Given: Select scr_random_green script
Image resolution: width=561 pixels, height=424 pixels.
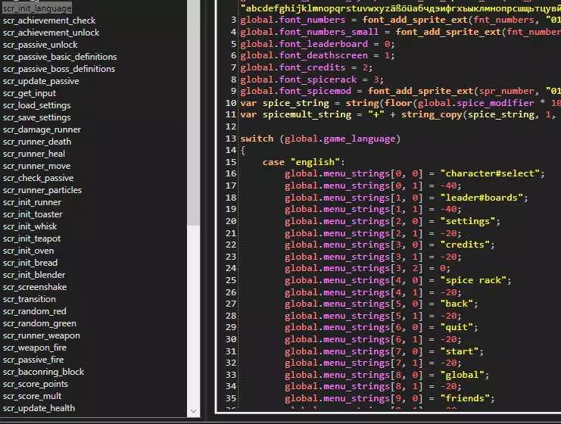Looking at the screenshot, I should pyautogui.click(x=39, y=323).
